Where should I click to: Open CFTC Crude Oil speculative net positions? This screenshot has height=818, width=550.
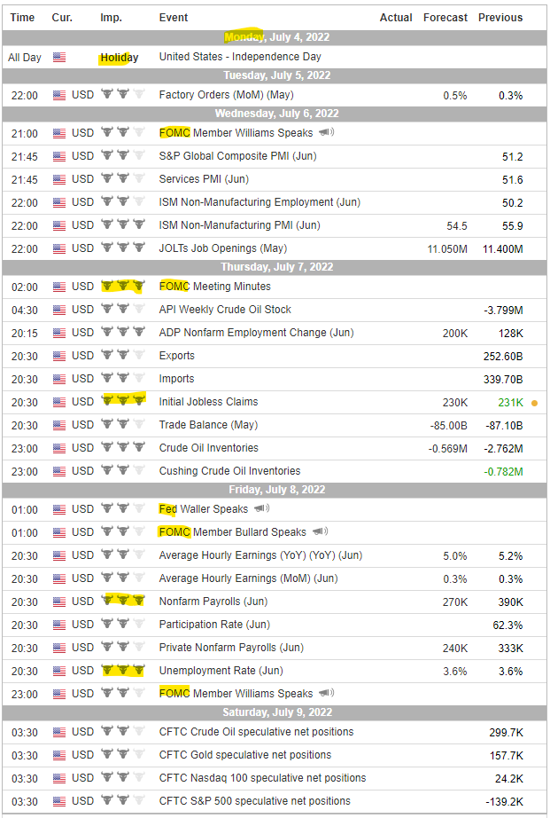[x=256, y=731]
